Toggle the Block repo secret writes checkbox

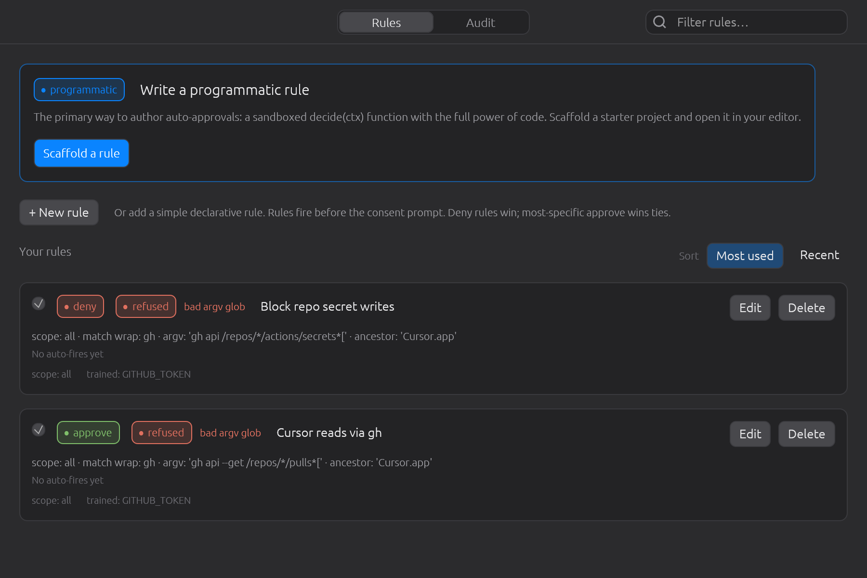39,303
